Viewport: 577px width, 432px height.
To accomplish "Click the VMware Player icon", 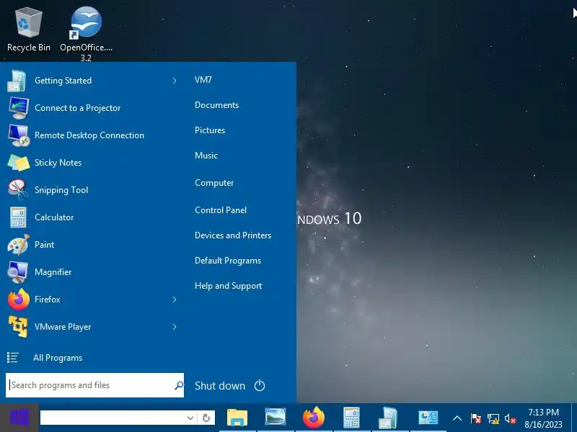I will click(x=18, y=327).
